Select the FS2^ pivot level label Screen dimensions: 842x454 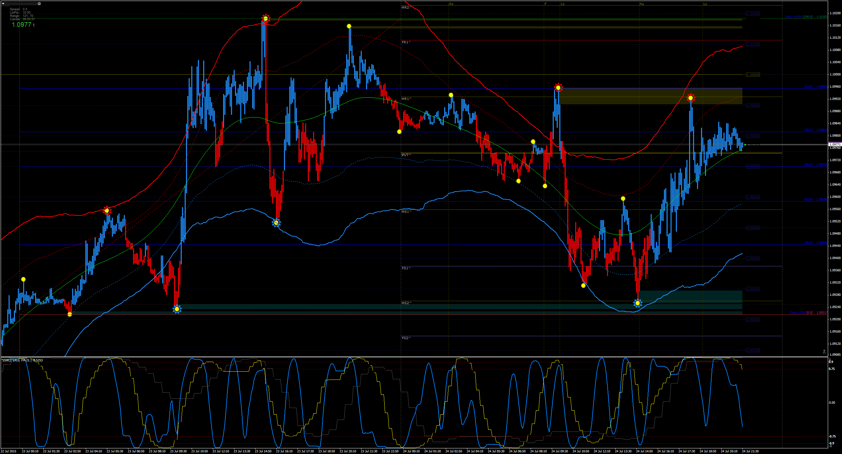[x=406, y=338]
